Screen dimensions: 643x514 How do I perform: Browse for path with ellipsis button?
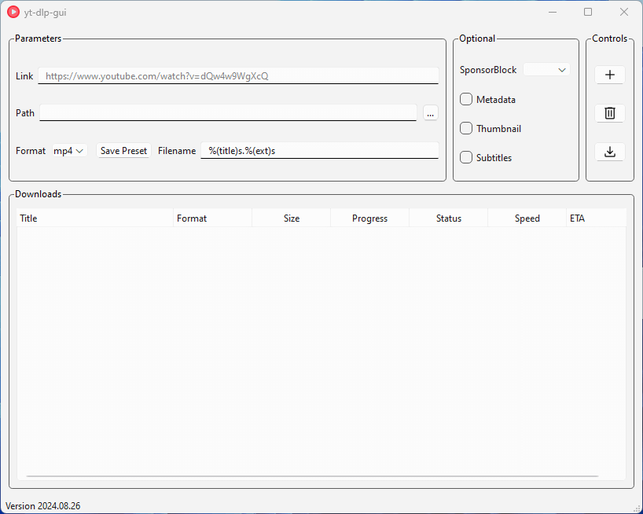coord(430,113)
